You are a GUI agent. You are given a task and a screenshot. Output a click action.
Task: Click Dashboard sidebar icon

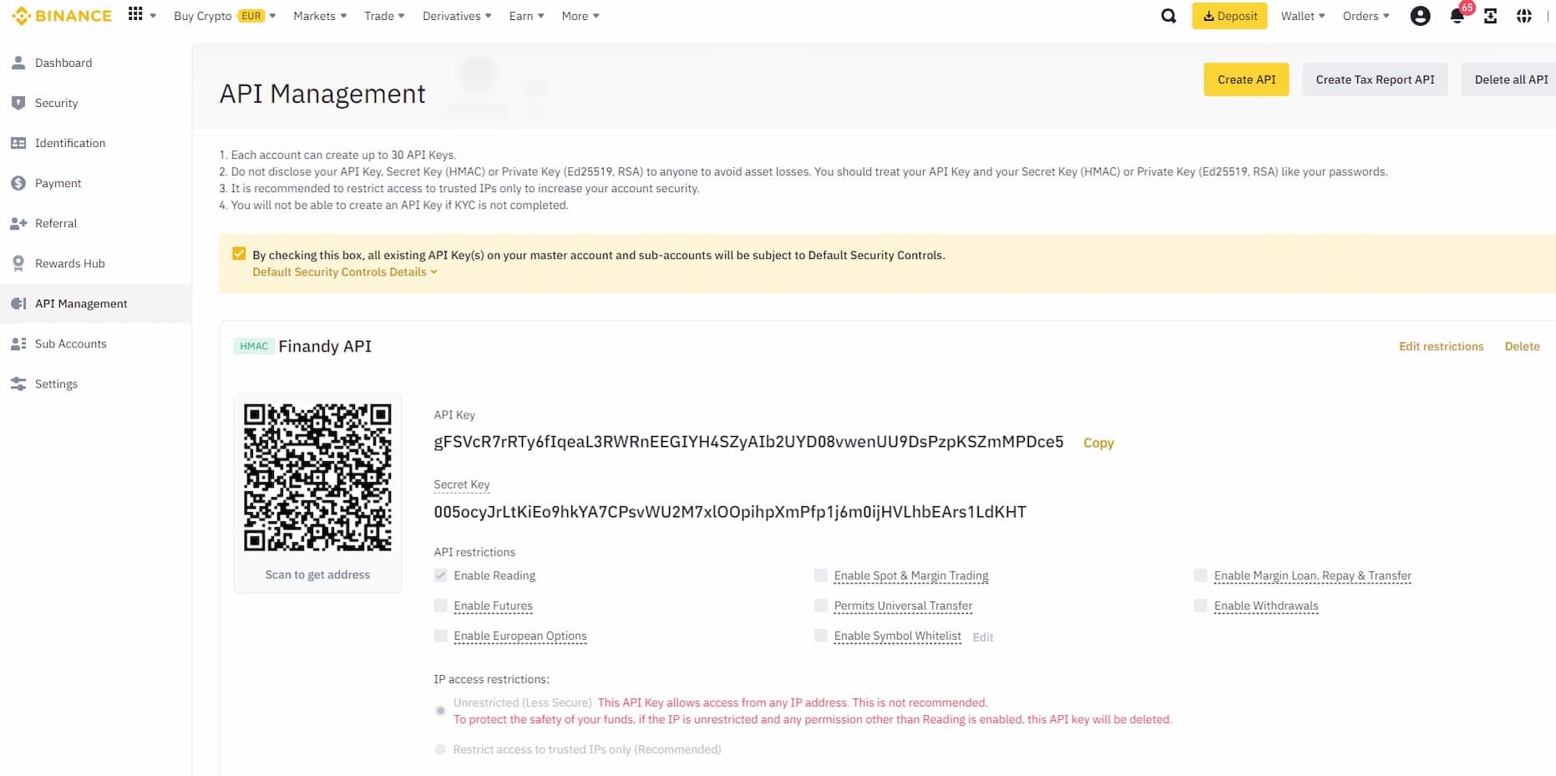click(18, 63)
